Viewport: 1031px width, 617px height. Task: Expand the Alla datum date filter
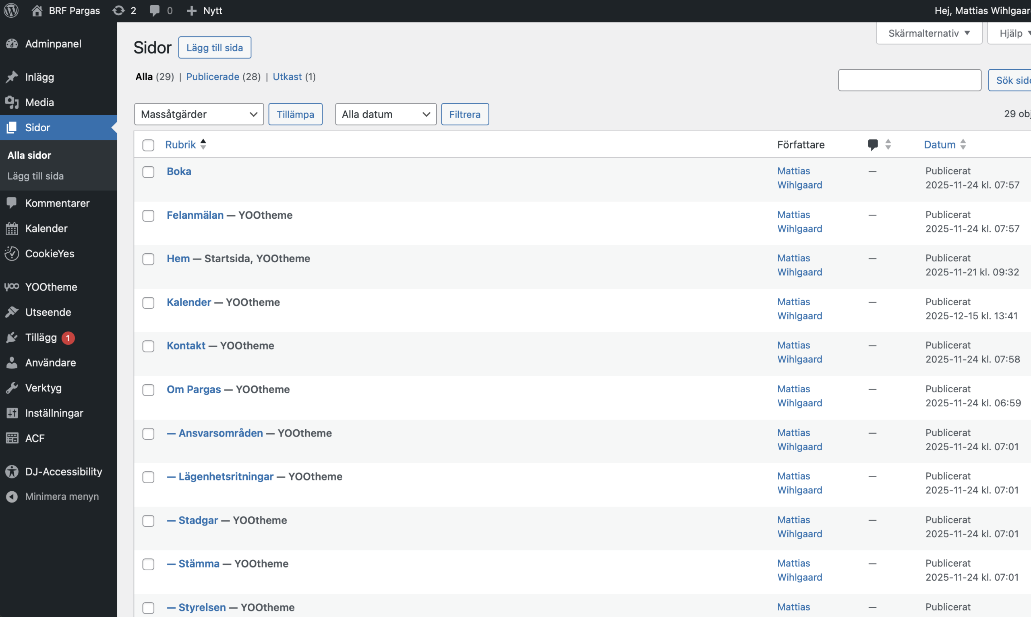click(385, 114)
